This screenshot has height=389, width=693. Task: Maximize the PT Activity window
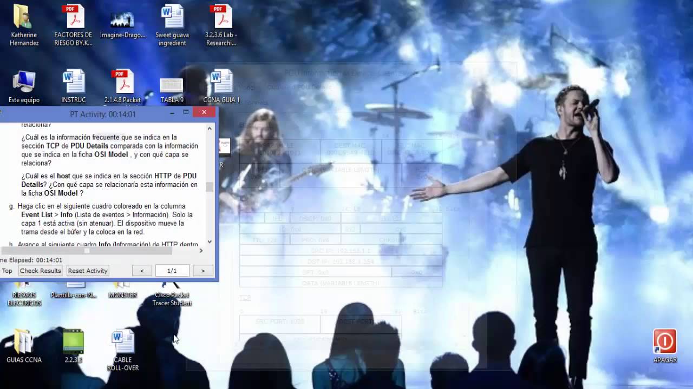coord(186,112)
